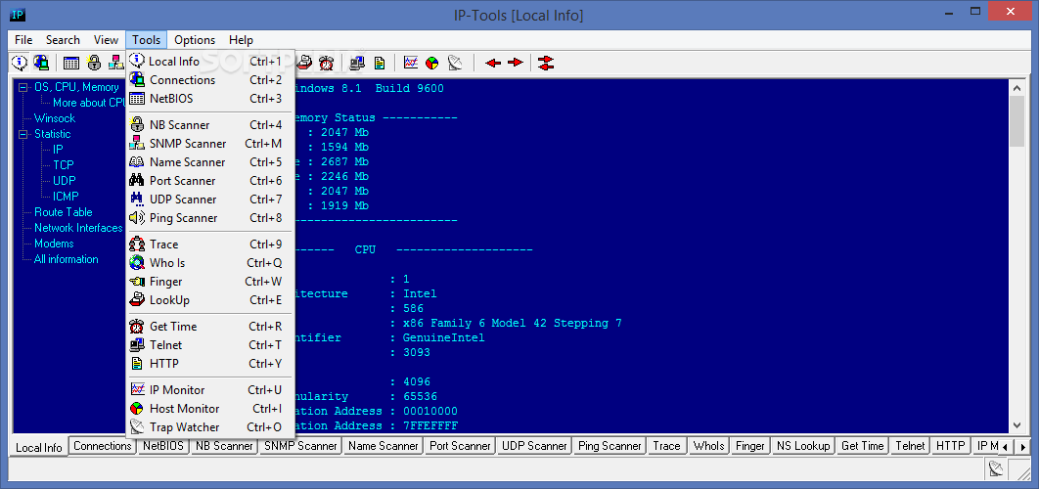Choose HTTP in the Tools menu
Image resolution: width=1039 pixels, height=489 pixels.
pos(210,363)
